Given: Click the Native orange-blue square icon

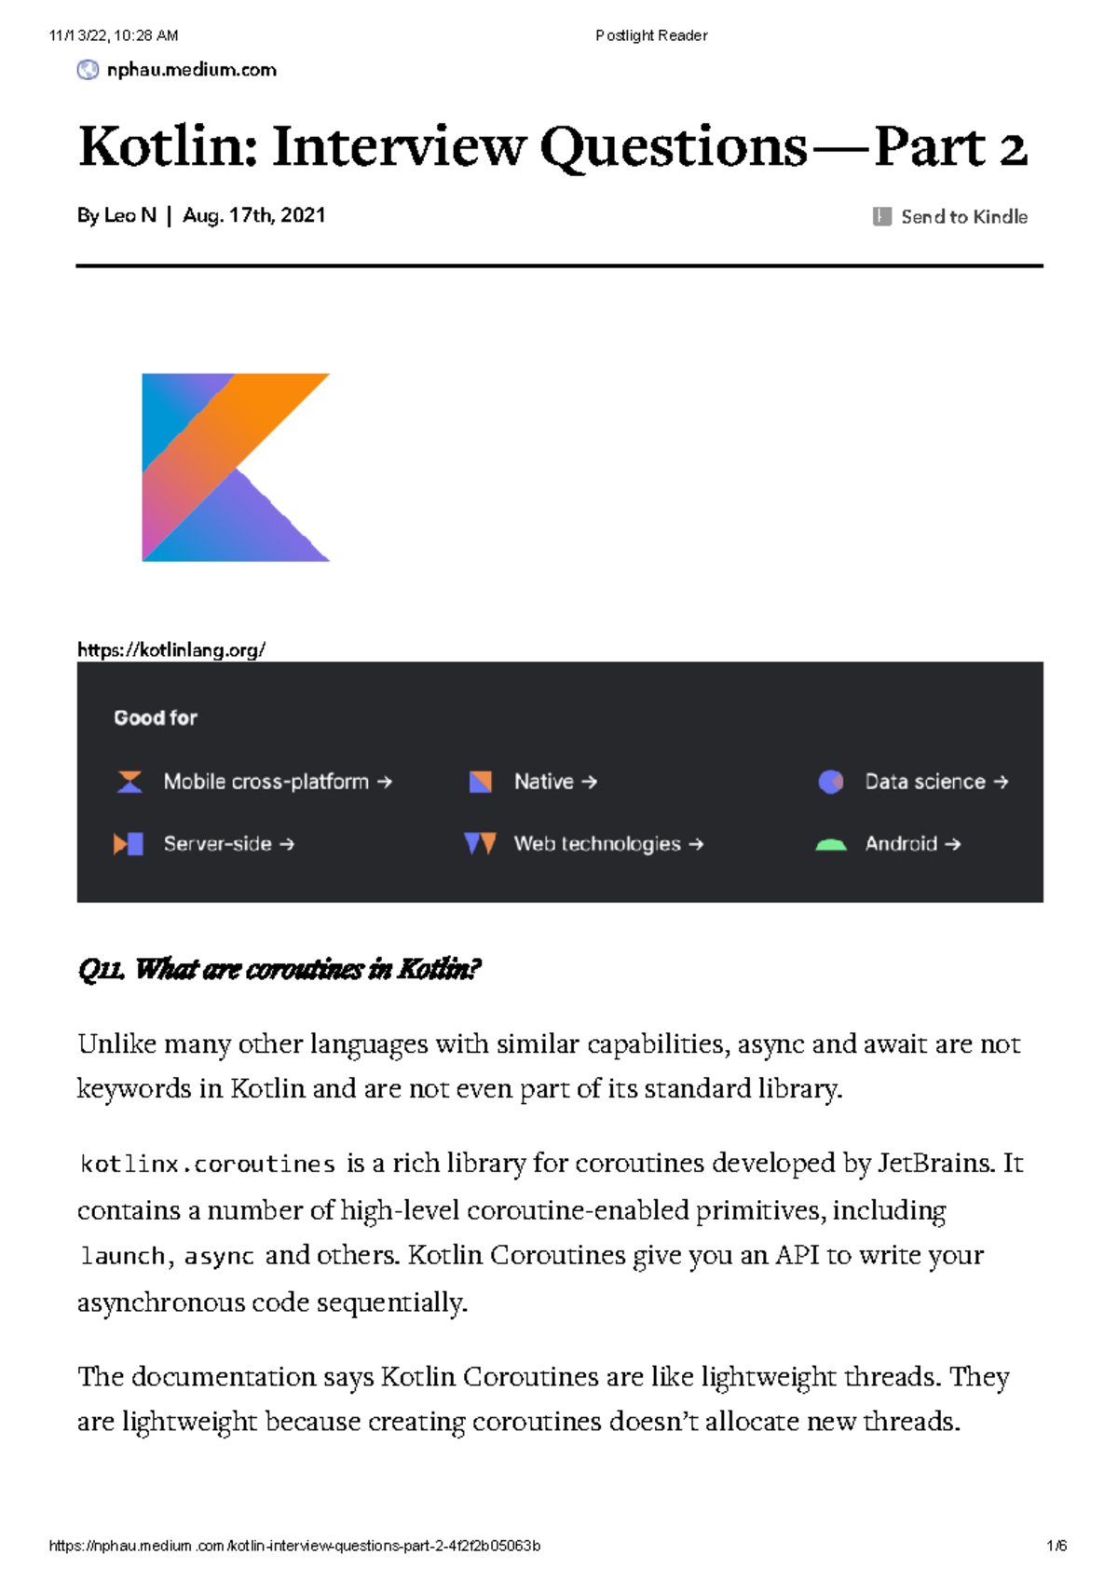Looking at the screenshot, I should pos(481,782).
